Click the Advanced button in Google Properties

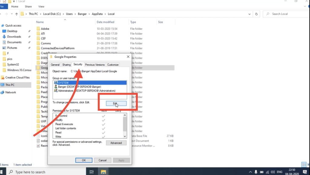116,143
